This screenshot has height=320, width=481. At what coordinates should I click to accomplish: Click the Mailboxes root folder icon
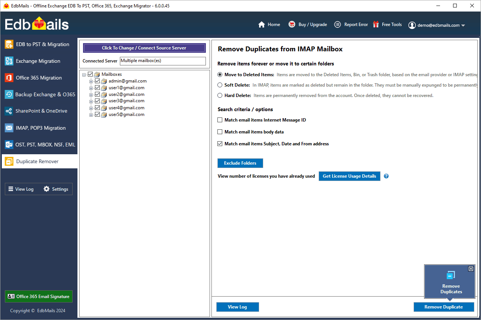[97, 74]
